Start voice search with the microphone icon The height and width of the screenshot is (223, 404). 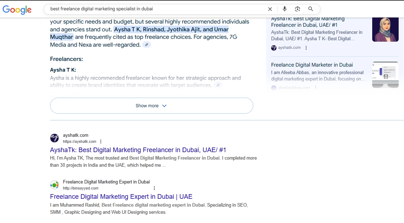[284, 9]
